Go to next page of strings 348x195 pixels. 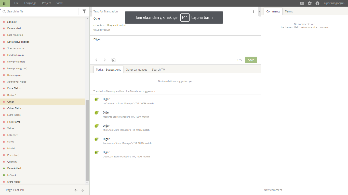[x=82, y=190]
